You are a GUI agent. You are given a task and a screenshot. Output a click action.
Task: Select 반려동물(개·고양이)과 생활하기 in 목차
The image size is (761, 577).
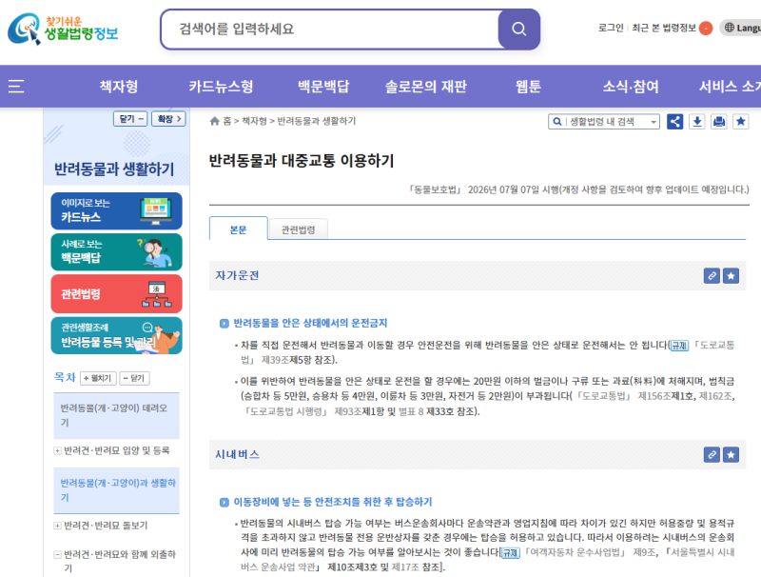pos(116,490)
